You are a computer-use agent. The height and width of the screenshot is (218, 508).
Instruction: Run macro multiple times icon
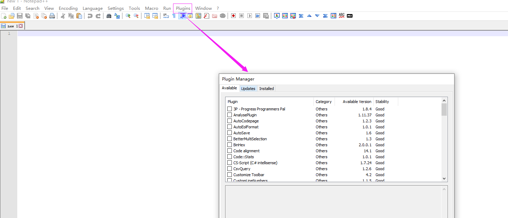pos(258,16)
